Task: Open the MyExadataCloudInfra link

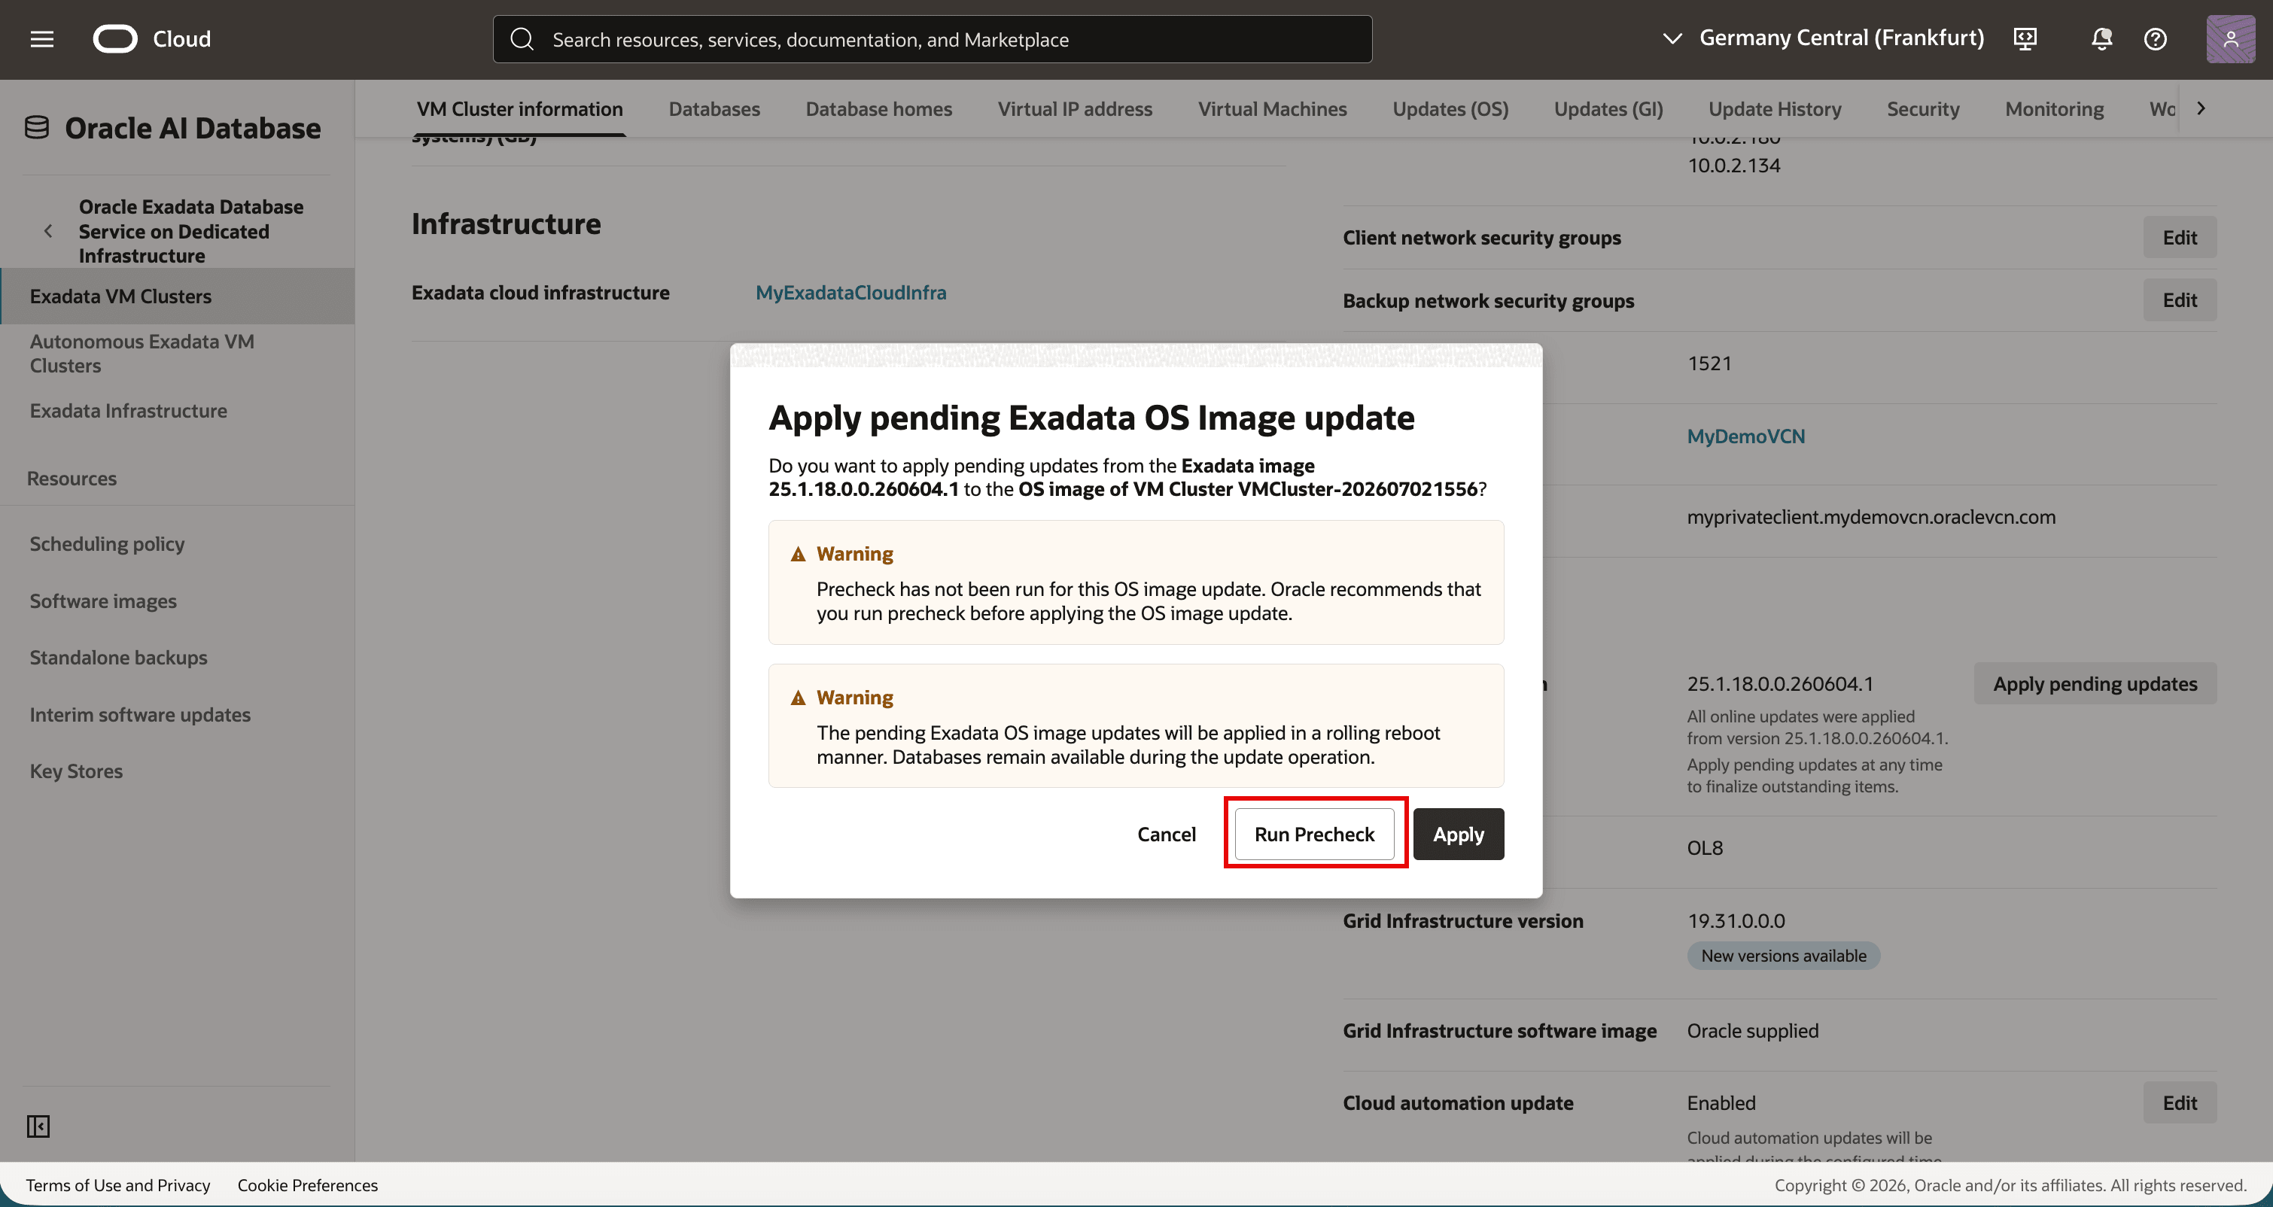Action: pyautogui.click(x=850, y=292)
